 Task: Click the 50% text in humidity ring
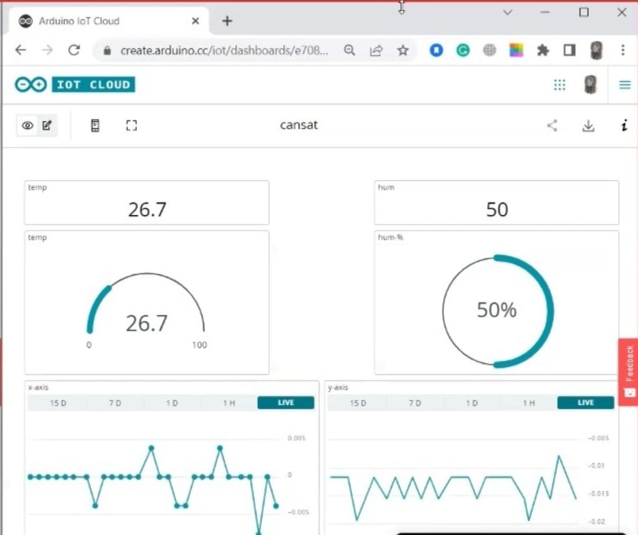click(x=496, y=310)
